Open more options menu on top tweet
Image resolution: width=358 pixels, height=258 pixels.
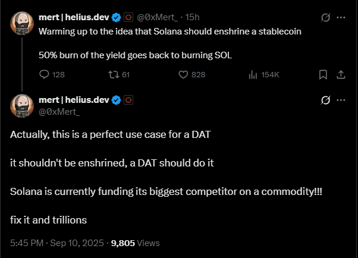[x=341, y=18]
